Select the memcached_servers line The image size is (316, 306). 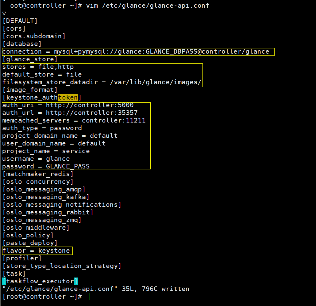(x=74, y=120)
